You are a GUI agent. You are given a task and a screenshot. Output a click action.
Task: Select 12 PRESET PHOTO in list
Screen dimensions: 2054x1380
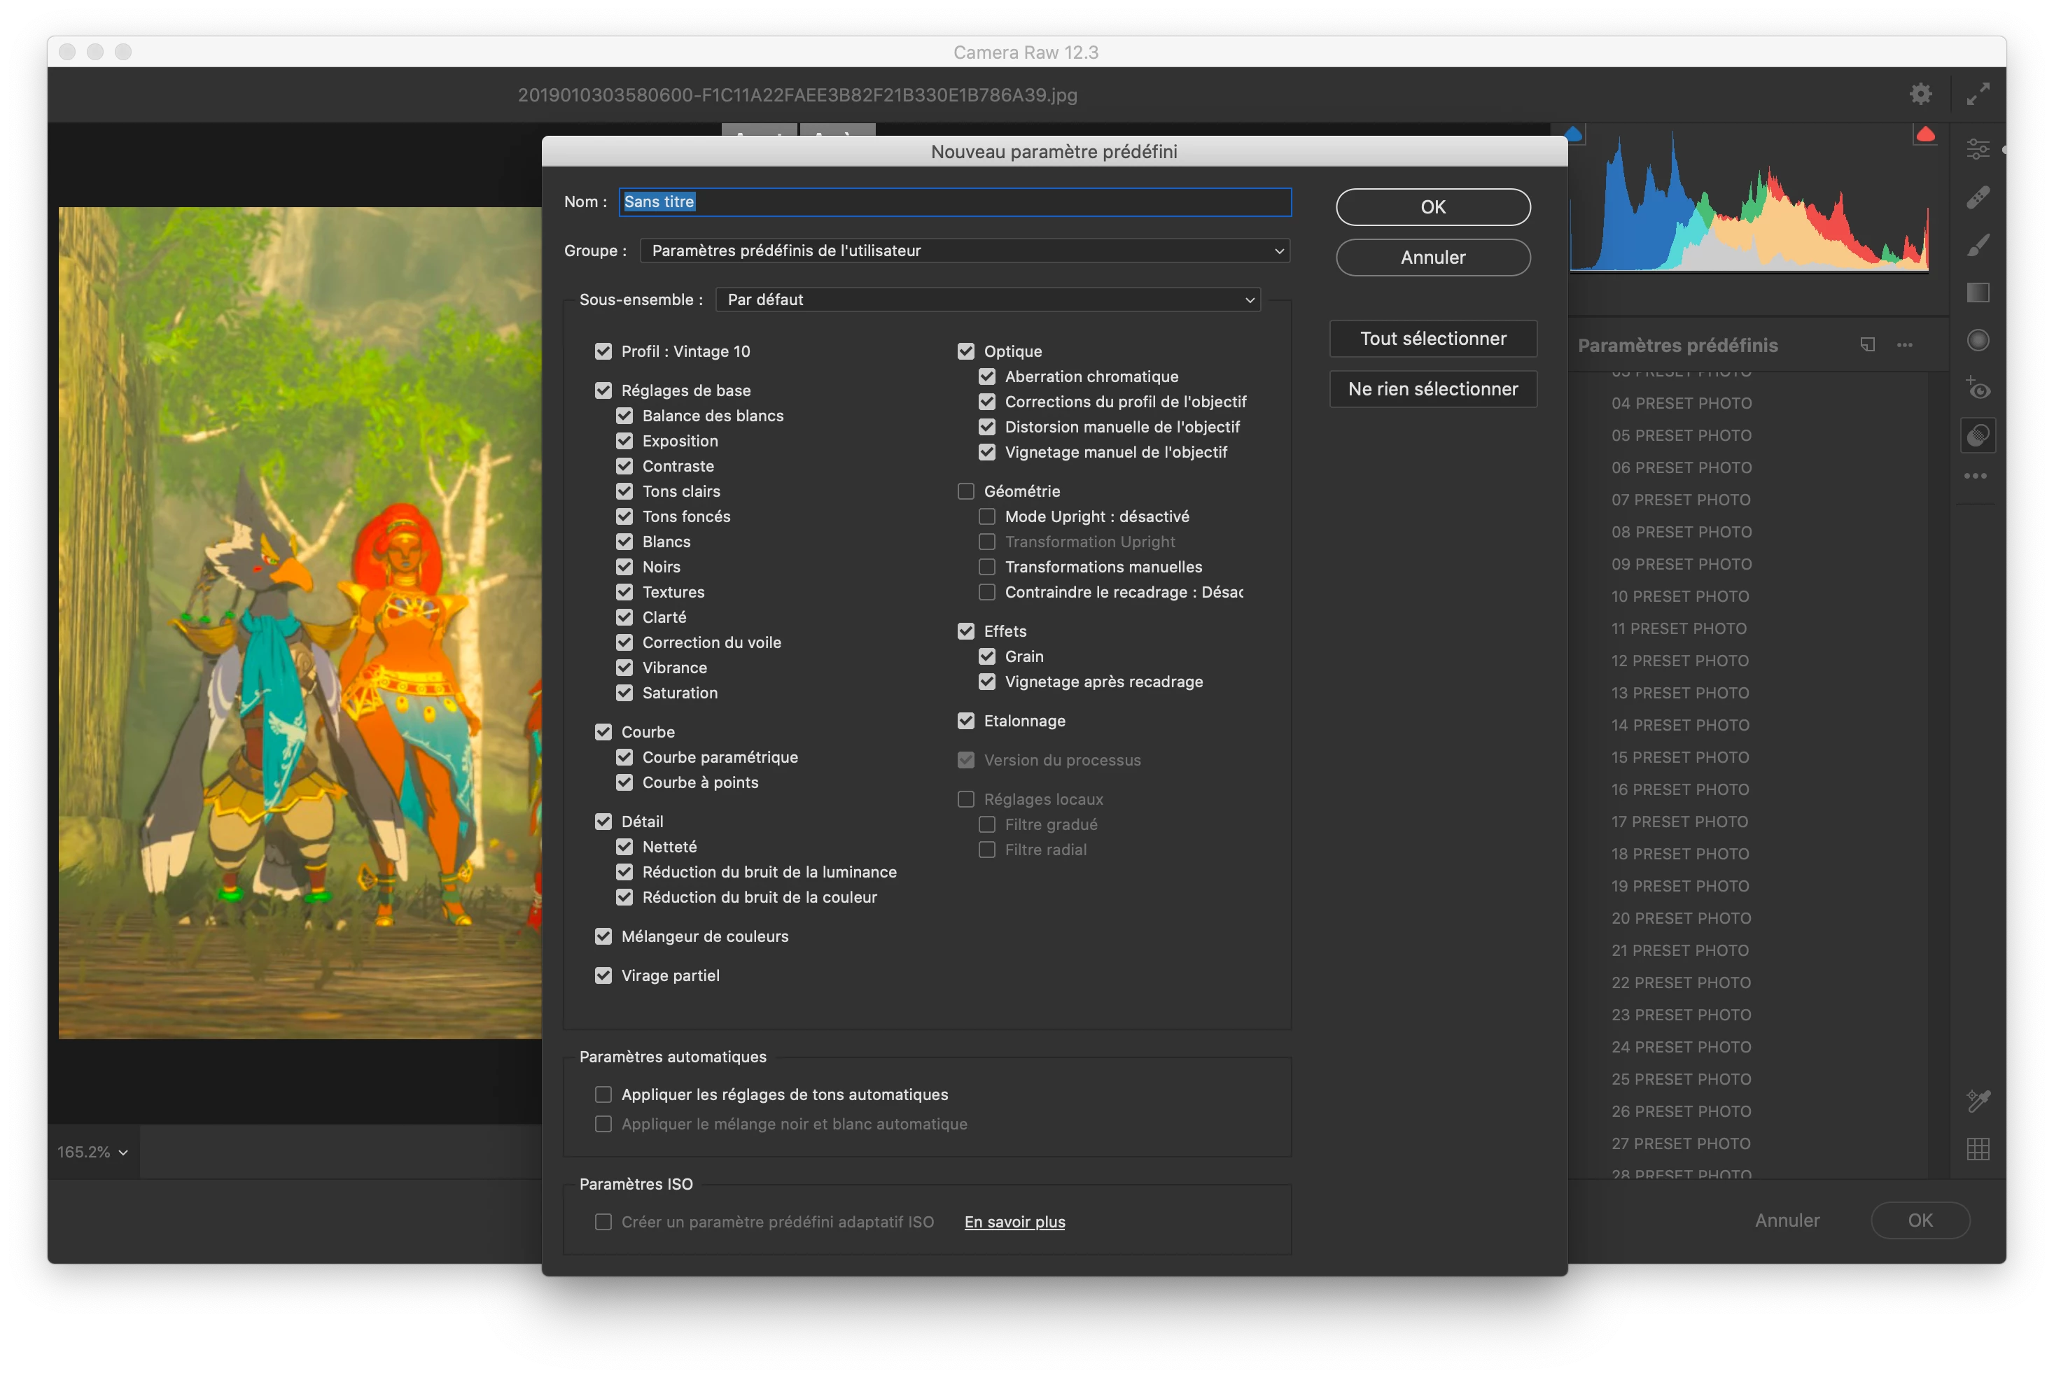point(1679,661)
